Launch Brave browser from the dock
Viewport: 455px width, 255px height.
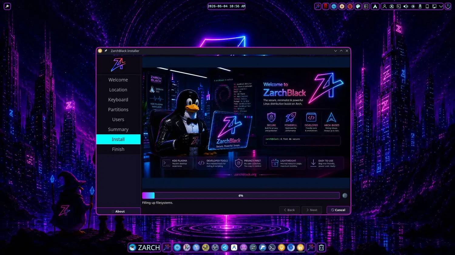281,247
